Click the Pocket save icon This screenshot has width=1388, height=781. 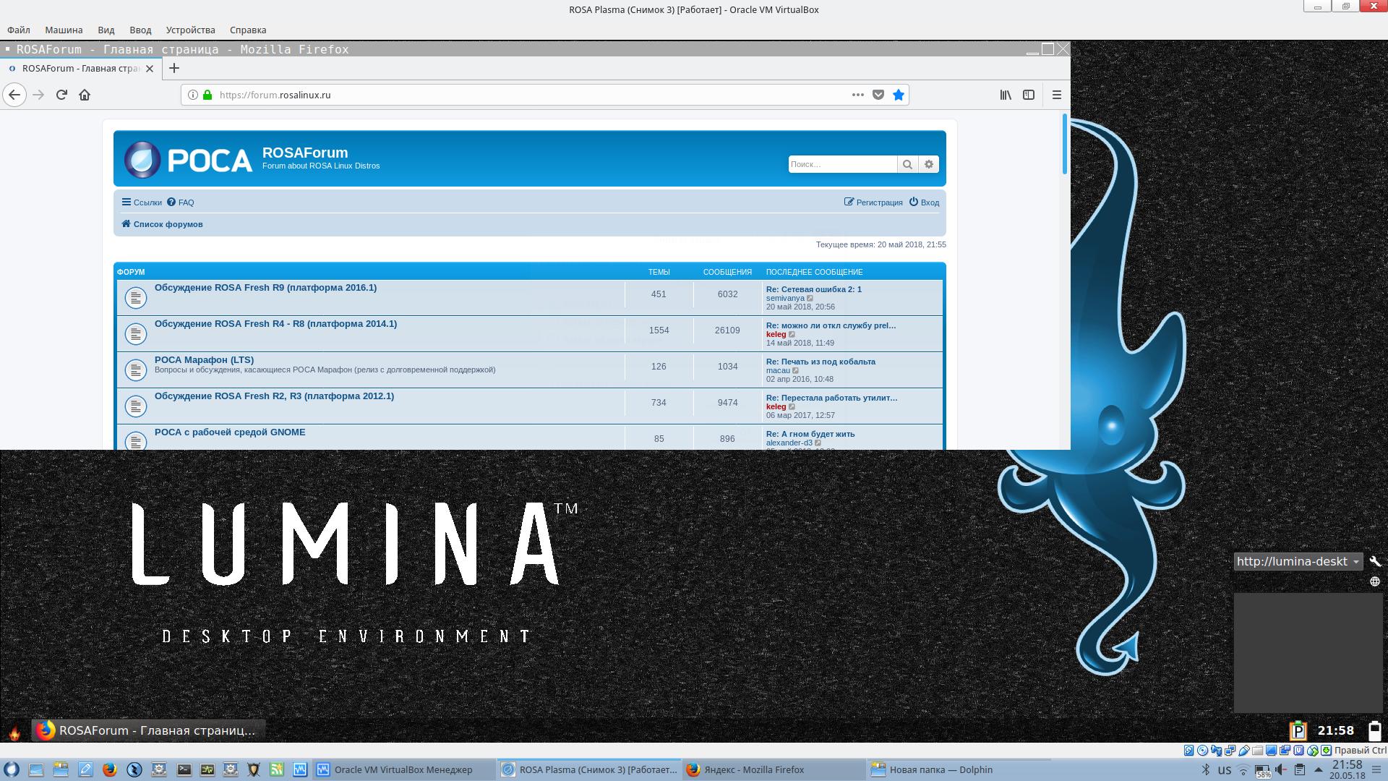pos(878,95)
